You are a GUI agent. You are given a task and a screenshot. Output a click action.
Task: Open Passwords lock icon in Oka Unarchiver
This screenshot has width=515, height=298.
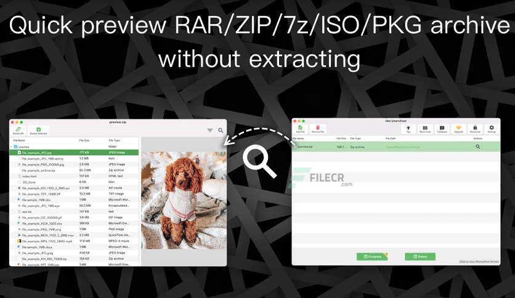point(475,129)
